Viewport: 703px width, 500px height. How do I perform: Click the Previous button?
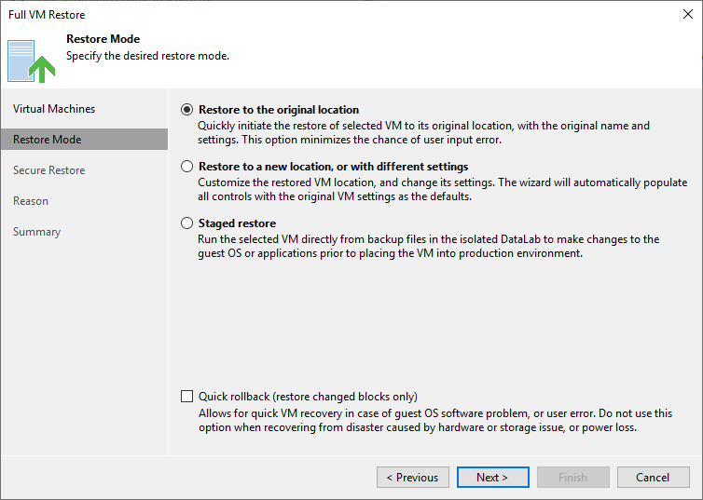(x=413, y=477)
